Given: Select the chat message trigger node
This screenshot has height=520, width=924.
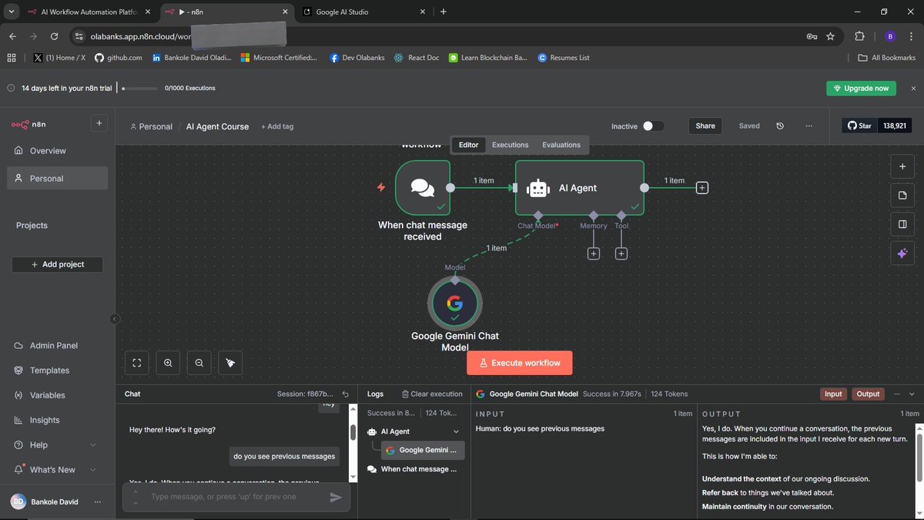Looking at the screenshot, I should point(423,187).
